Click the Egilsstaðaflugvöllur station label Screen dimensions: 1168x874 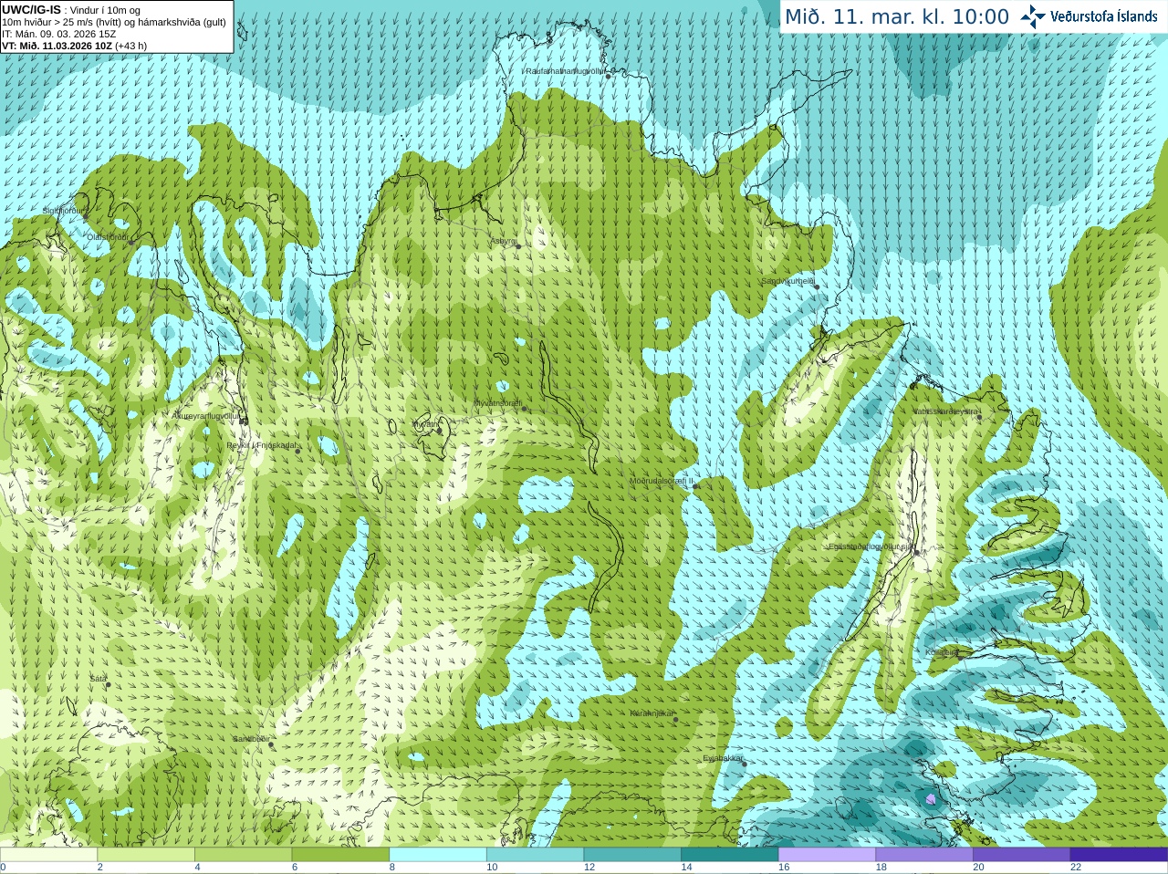[871, 546]
